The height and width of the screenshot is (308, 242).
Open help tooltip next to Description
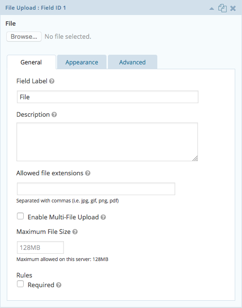tap(54, 114)
